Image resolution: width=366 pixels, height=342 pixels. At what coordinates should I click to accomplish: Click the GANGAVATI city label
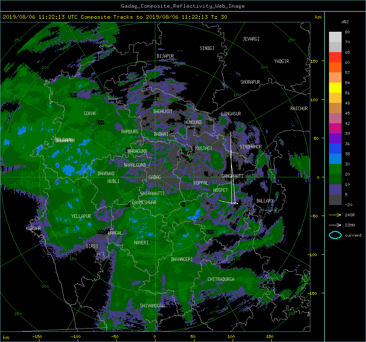(232, 176)
